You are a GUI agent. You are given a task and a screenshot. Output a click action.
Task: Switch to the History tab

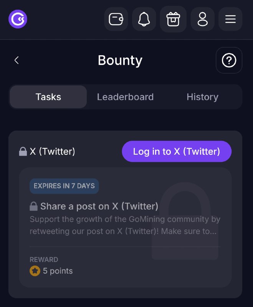click(x=202, y=97)
